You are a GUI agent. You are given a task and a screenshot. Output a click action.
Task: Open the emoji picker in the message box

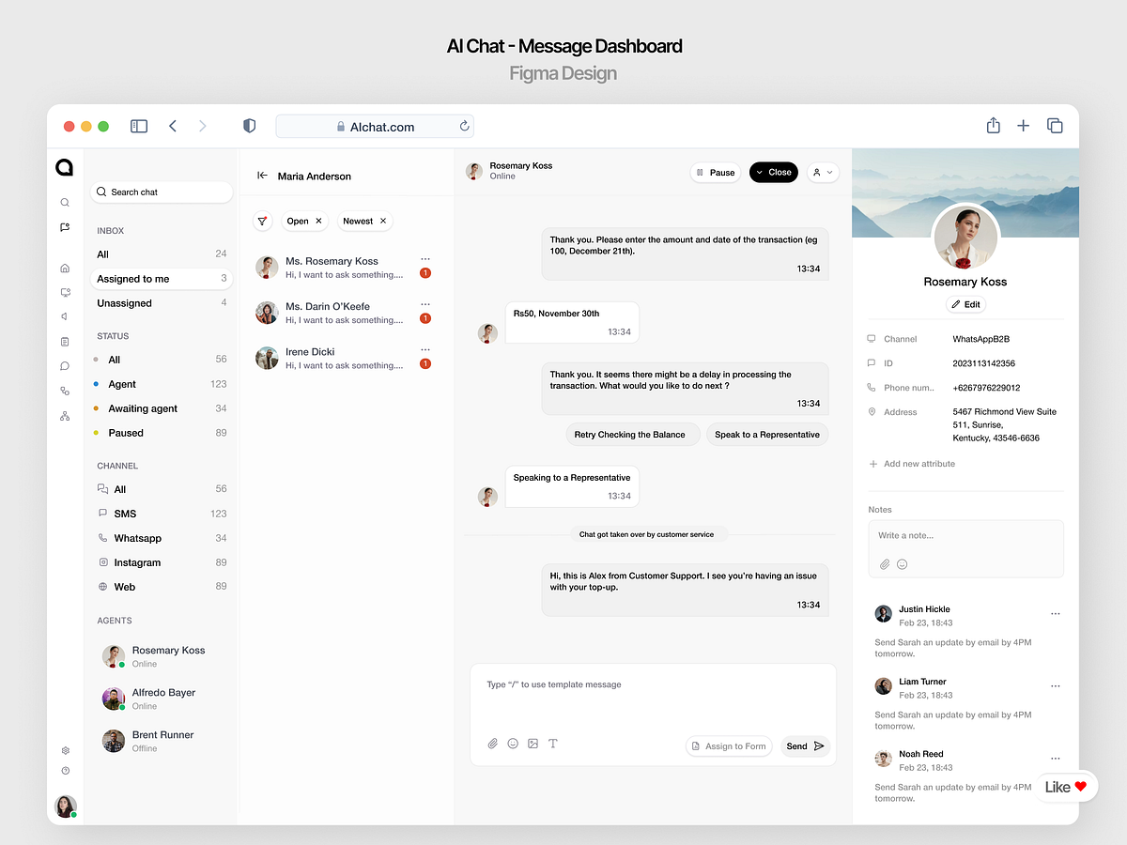click(513, 743)
